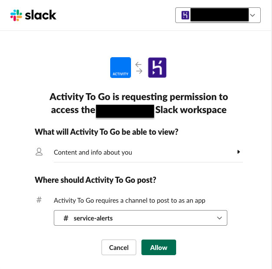
Task: Click the blue Activity app icon
Action: [x=121, y=68]
